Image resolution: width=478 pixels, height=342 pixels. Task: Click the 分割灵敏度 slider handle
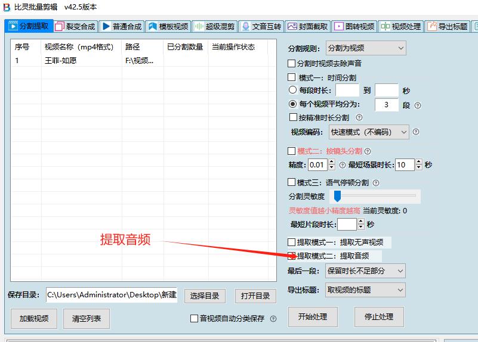point(337,196)
